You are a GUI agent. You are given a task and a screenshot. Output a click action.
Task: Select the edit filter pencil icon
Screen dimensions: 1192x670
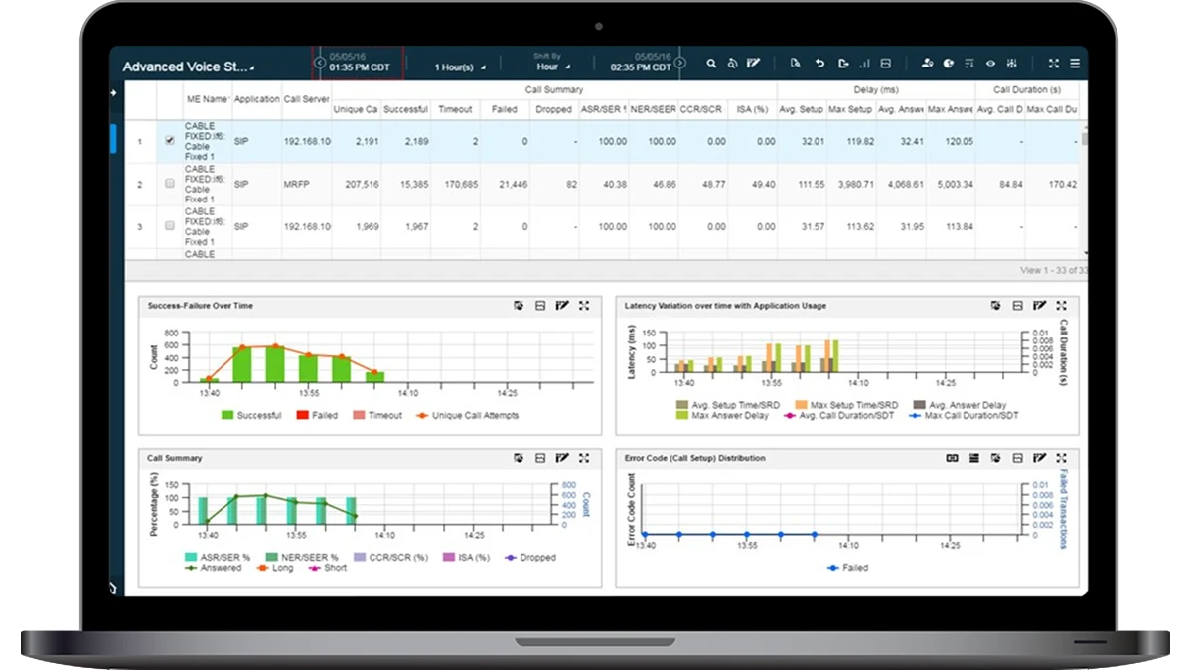tap(752, 63)
